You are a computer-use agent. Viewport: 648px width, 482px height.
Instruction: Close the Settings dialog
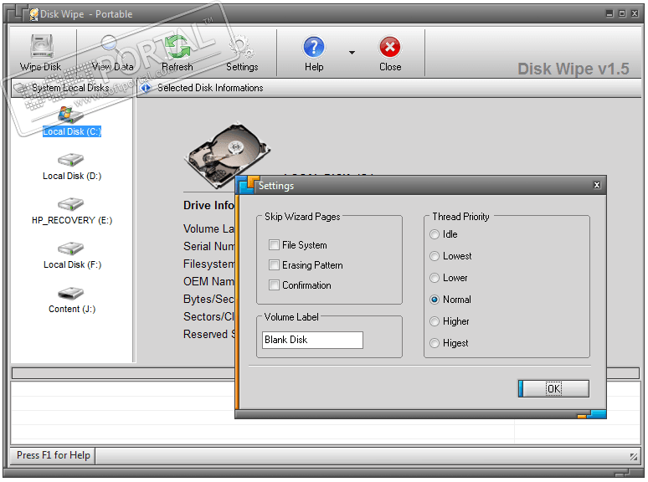[597, 185]
